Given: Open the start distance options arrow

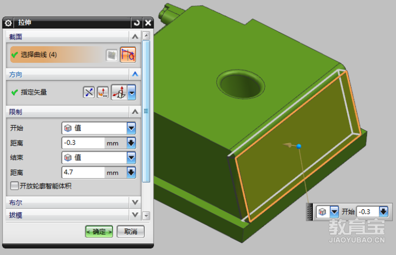Looking at the screenshot, I should point(131,143).
